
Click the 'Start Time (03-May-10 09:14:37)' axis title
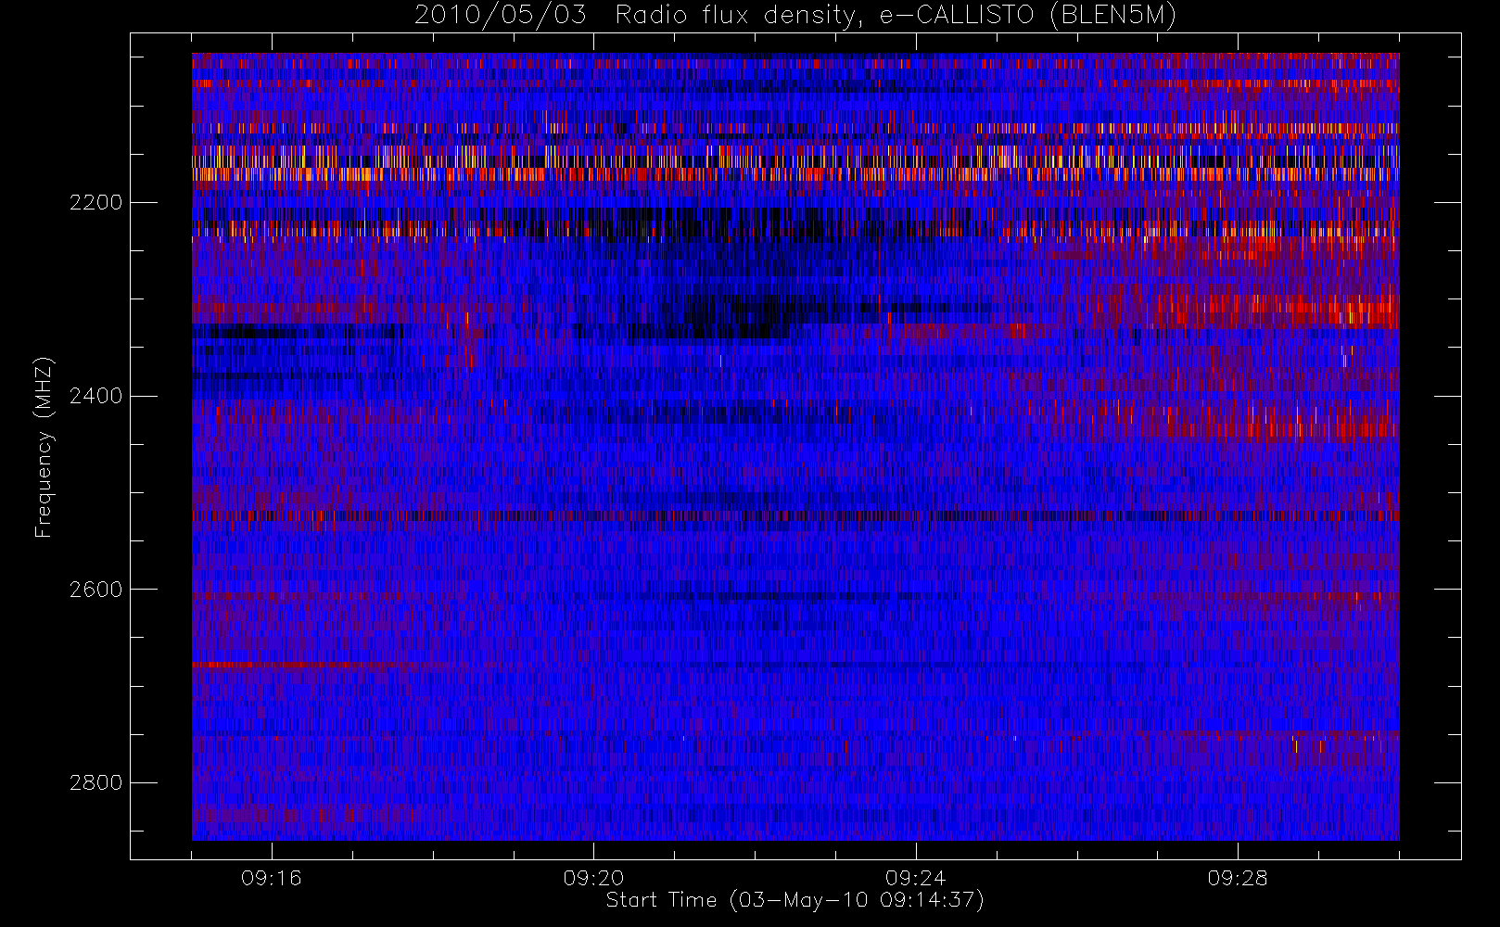pos(794,900)
